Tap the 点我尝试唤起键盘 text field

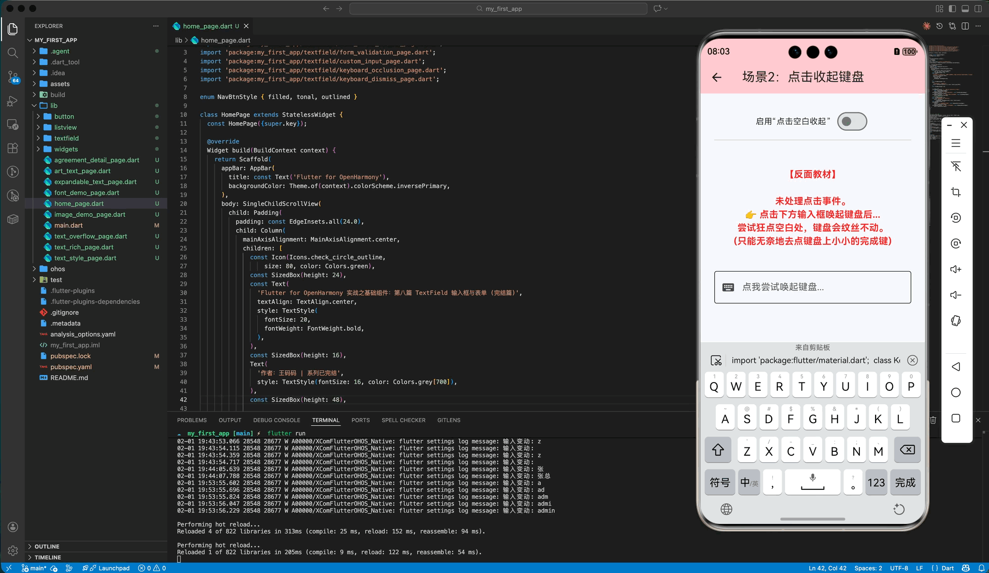point(812,287)
